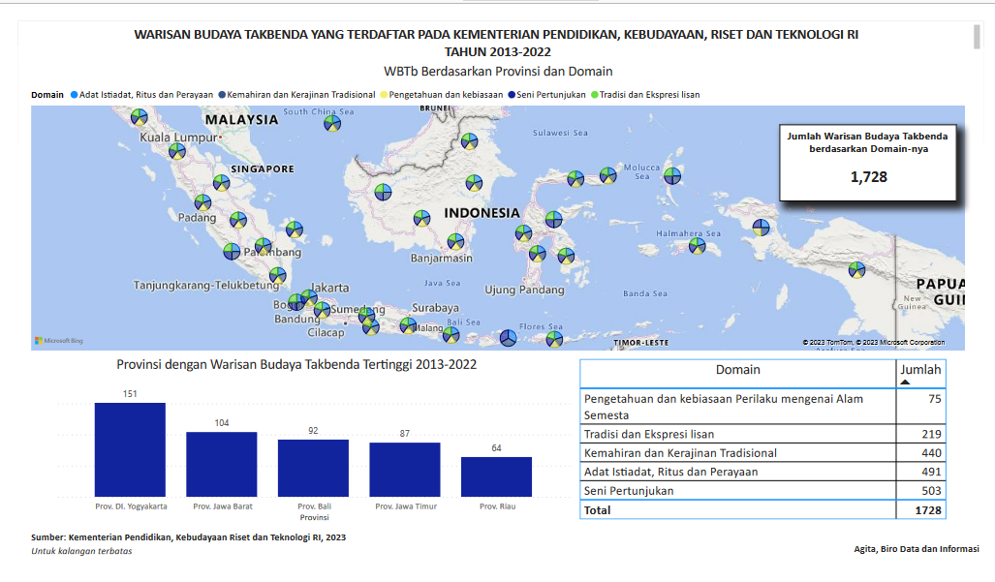
Task: Click the yellow Pengetahuan dan kebiasaan legend swatch
Action: coord(385,95)
